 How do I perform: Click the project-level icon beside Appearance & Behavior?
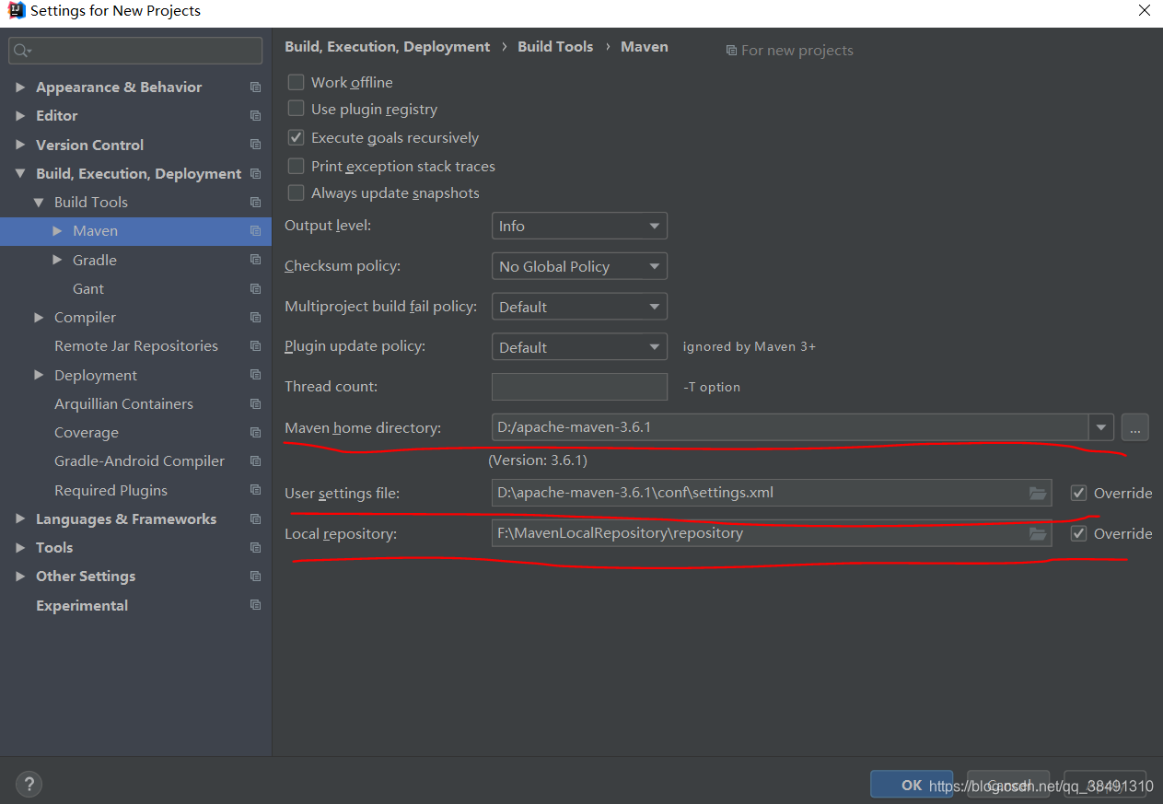[x=255, y=87]
